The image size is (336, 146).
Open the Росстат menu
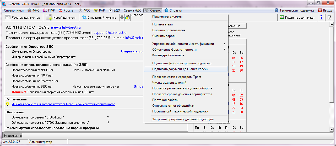pos(67,10)
